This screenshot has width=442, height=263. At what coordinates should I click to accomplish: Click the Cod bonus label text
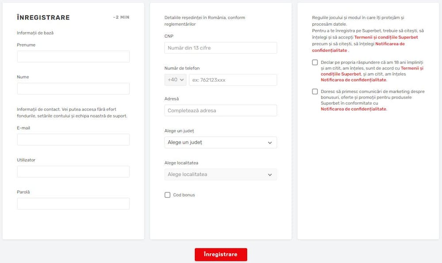pos(184,195)
